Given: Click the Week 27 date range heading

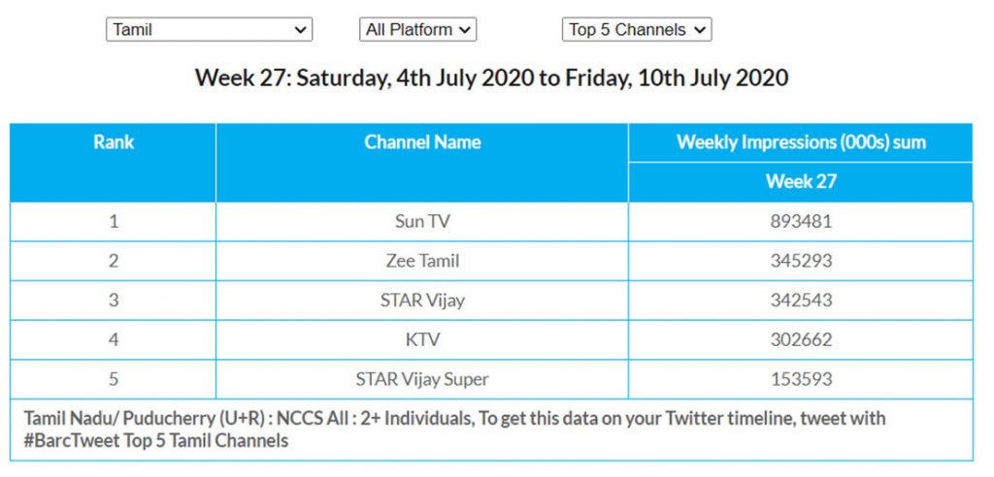Looking at the screenshot, I should point(491,78).
